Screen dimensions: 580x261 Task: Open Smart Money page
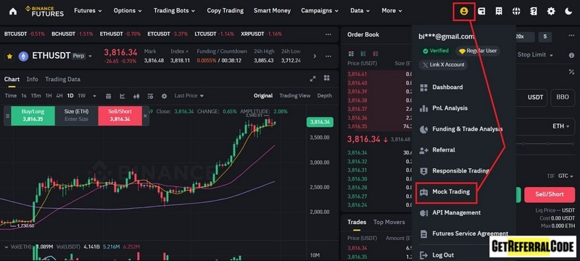click(273, 11)
